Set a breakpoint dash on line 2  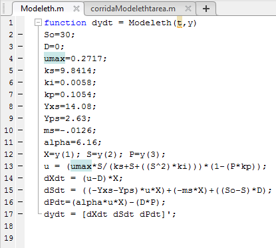coord(21,35)
